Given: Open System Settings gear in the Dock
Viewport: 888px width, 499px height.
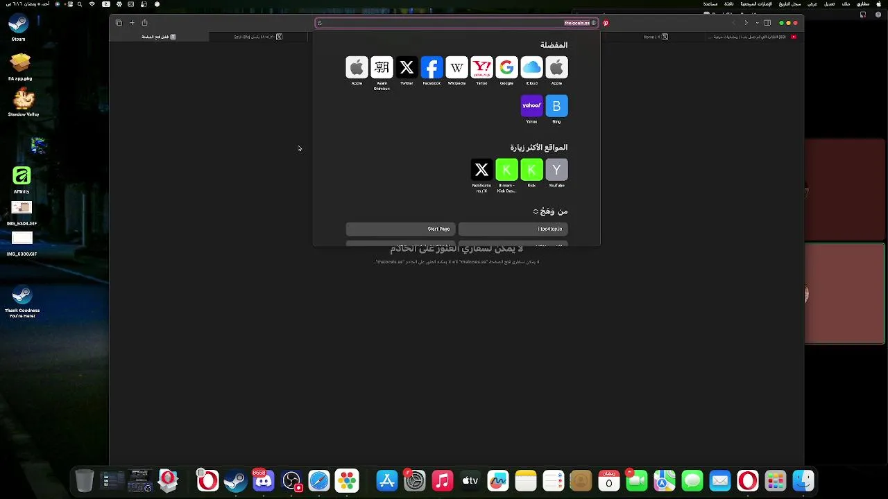Looking at the screenshot, I should coord(415,480).
